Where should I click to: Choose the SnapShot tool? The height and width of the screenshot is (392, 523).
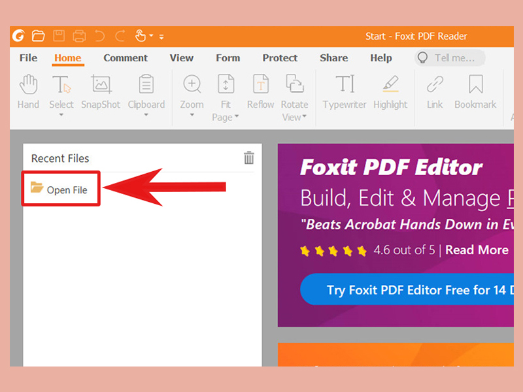[101, 91]
